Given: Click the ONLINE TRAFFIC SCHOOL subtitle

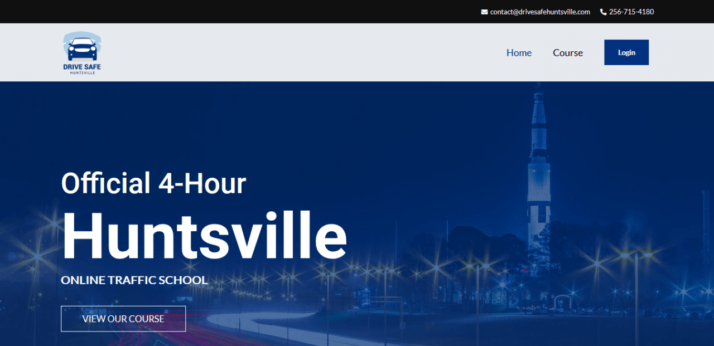Looking at the screenshot, I should [134, 280].
